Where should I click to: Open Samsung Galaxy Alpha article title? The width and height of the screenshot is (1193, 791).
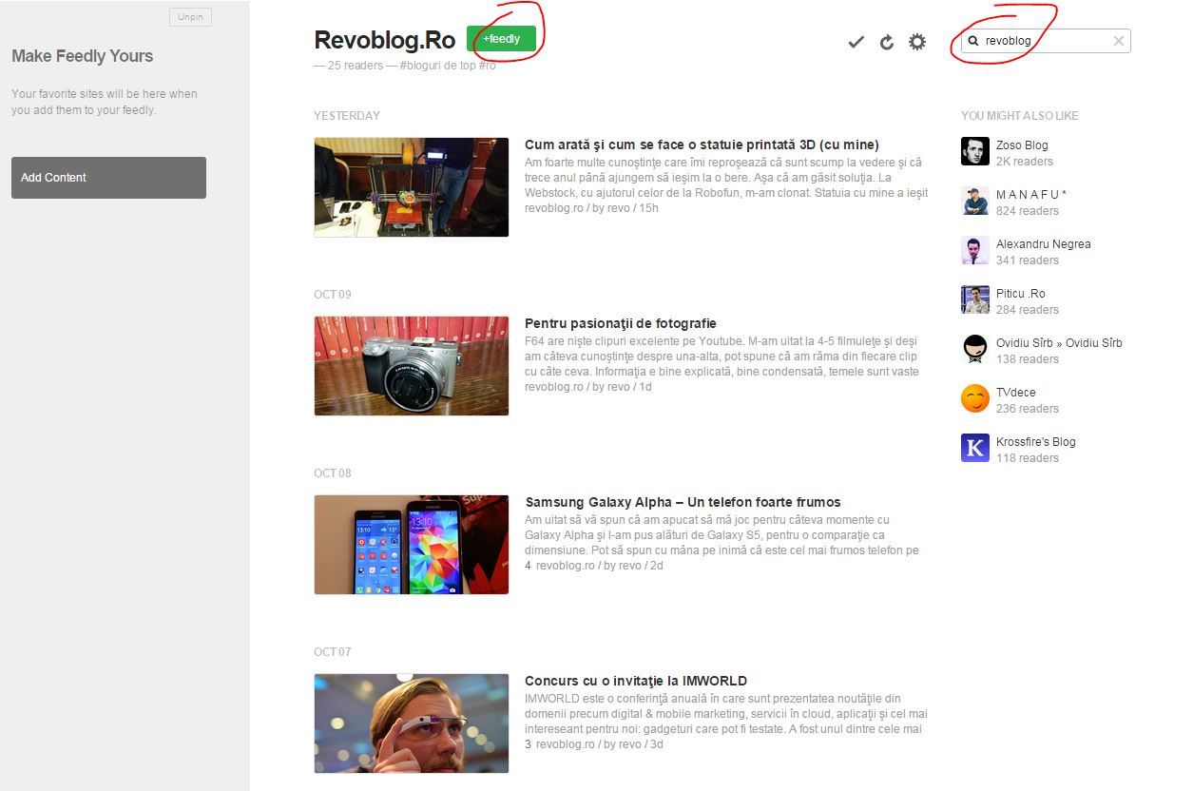point(683,502)
